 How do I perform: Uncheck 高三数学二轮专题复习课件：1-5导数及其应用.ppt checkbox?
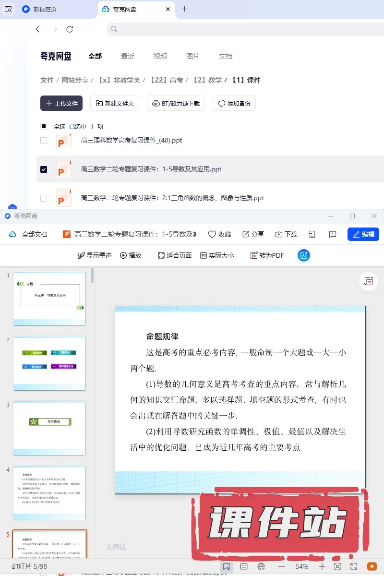(x=44, y=169)
